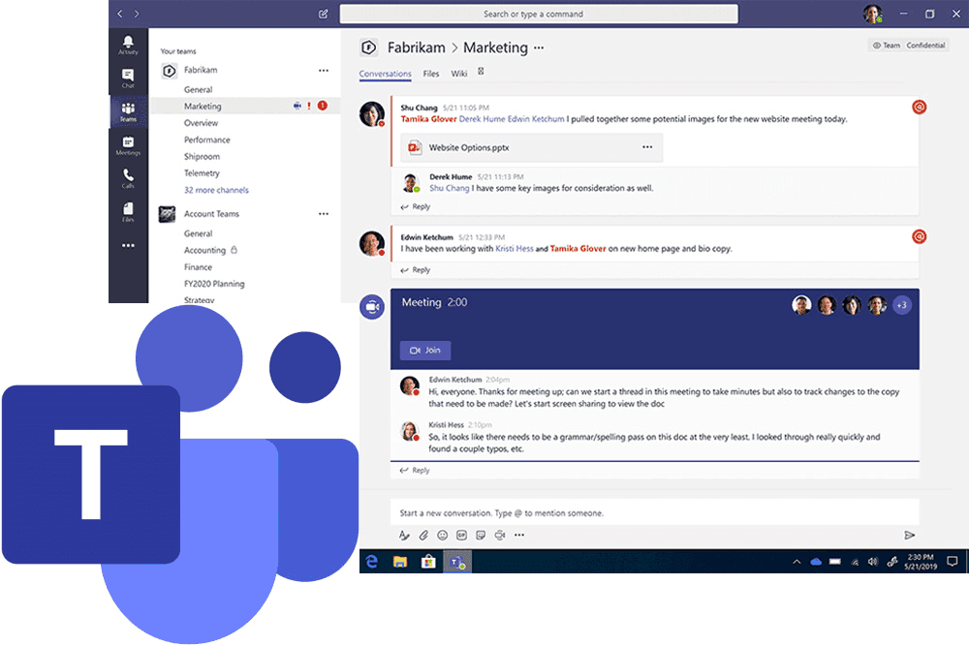
Task: Open the emoji picker
Action: tap(443, 535)
